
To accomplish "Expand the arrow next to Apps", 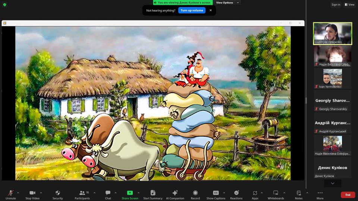I will 262,193.
